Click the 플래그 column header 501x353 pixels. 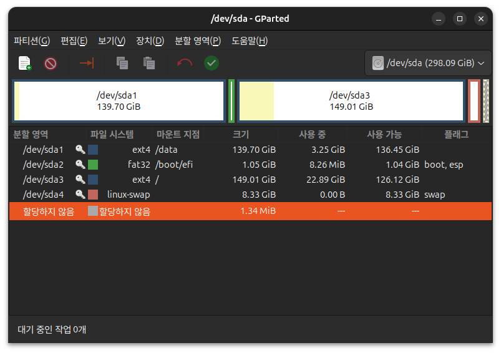click(456, 134)
